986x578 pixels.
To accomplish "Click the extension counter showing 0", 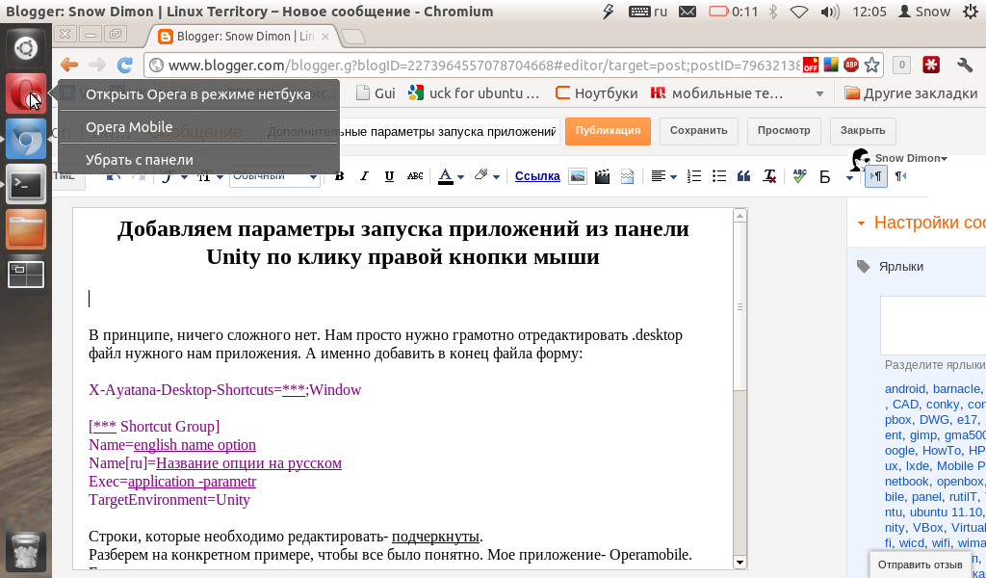I will [x=901, y=65].
